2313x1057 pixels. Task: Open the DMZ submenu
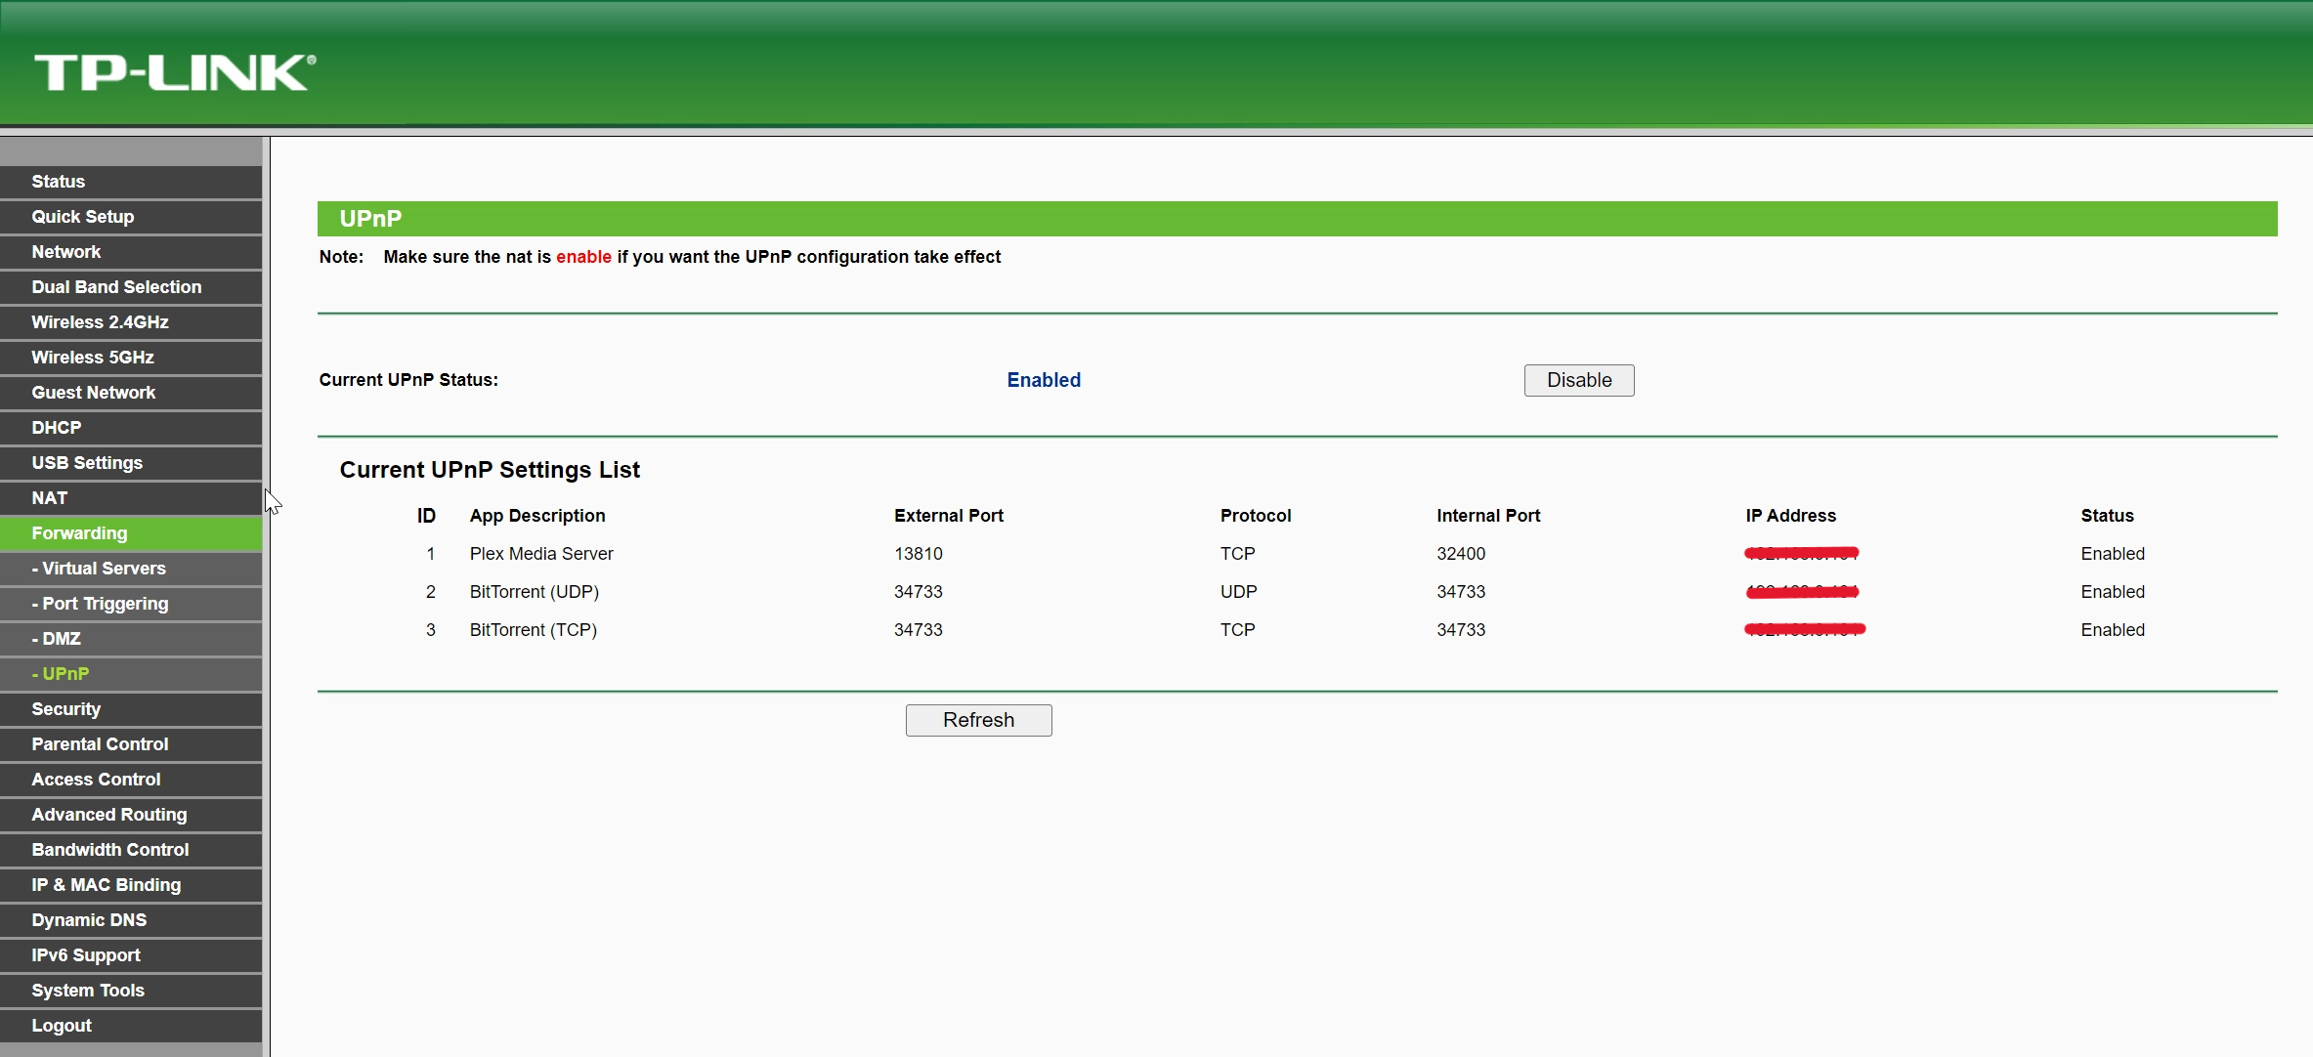coord(131,639)
